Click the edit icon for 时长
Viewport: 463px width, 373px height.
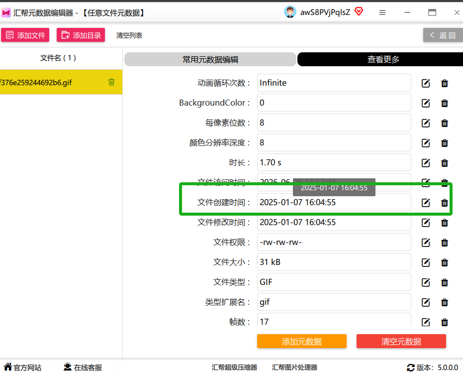point(426,163)
